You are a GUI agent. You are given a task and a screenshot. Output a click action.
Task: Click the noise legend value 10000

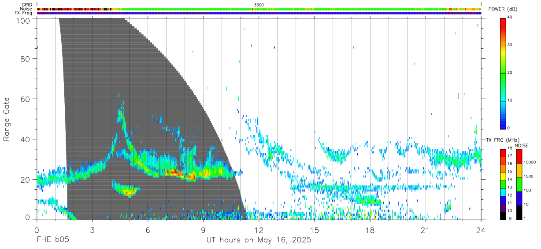click(x=530, y=162)
